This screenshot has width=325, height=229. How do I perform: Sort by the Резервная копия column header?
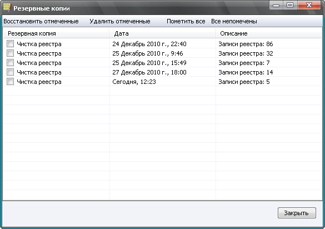pos(56,33)
